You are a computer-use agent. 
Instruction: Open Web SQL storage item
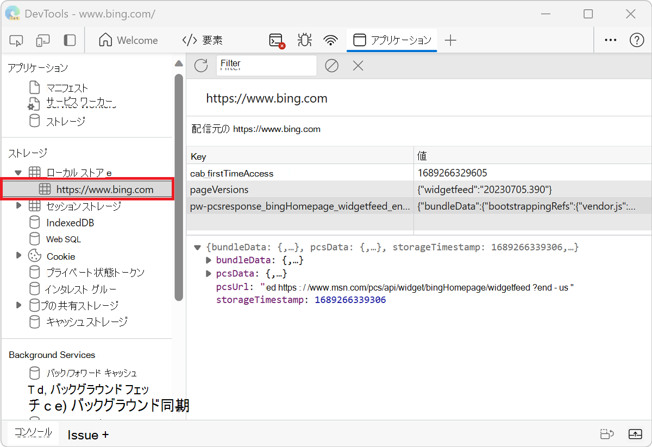coord(63,239)
